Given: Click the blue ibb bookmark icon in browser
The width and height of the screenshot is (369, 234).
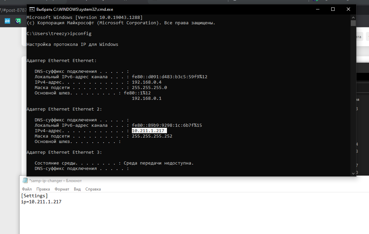Looking at the screenshot, I should (7, 21).
